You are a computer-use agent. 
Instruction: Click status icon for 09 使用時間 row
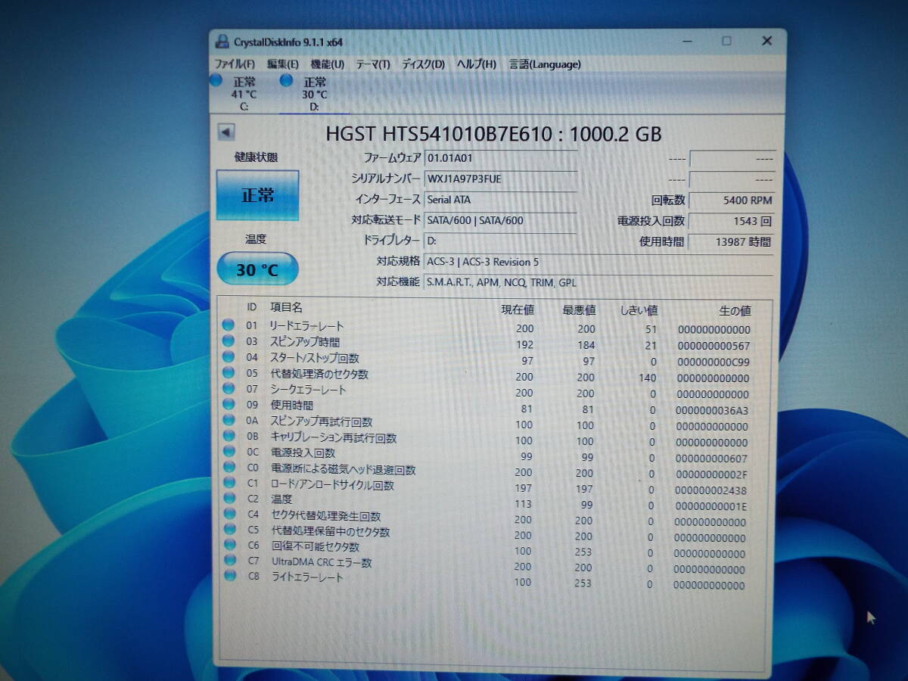point(229,405)
